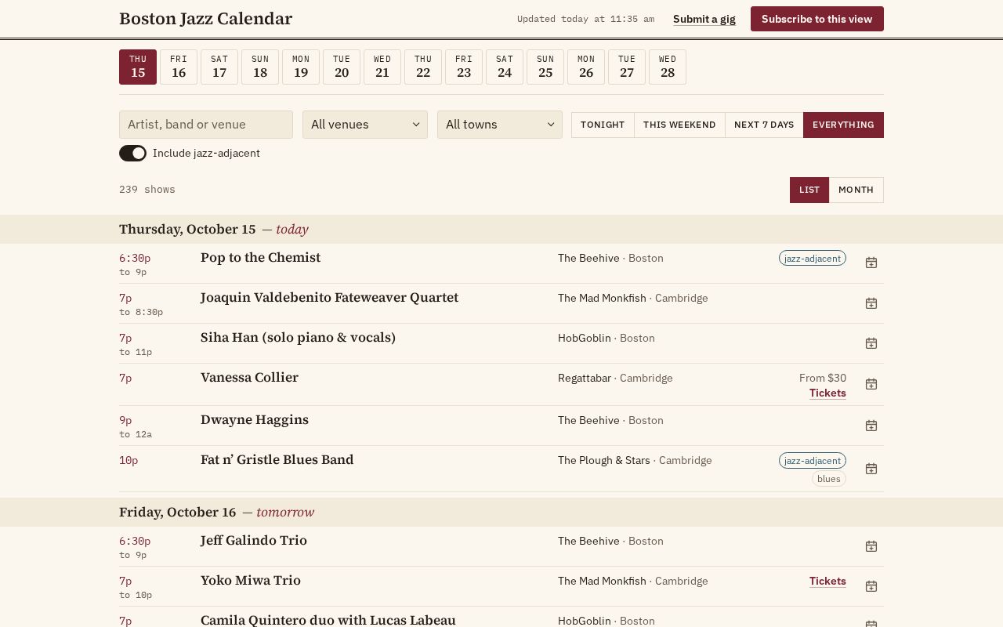Open Vanessa Collier show title

click(249, 378)
